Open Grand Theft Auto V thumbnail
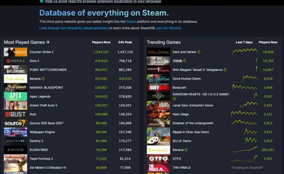284x174 pixels. point(15,105)
